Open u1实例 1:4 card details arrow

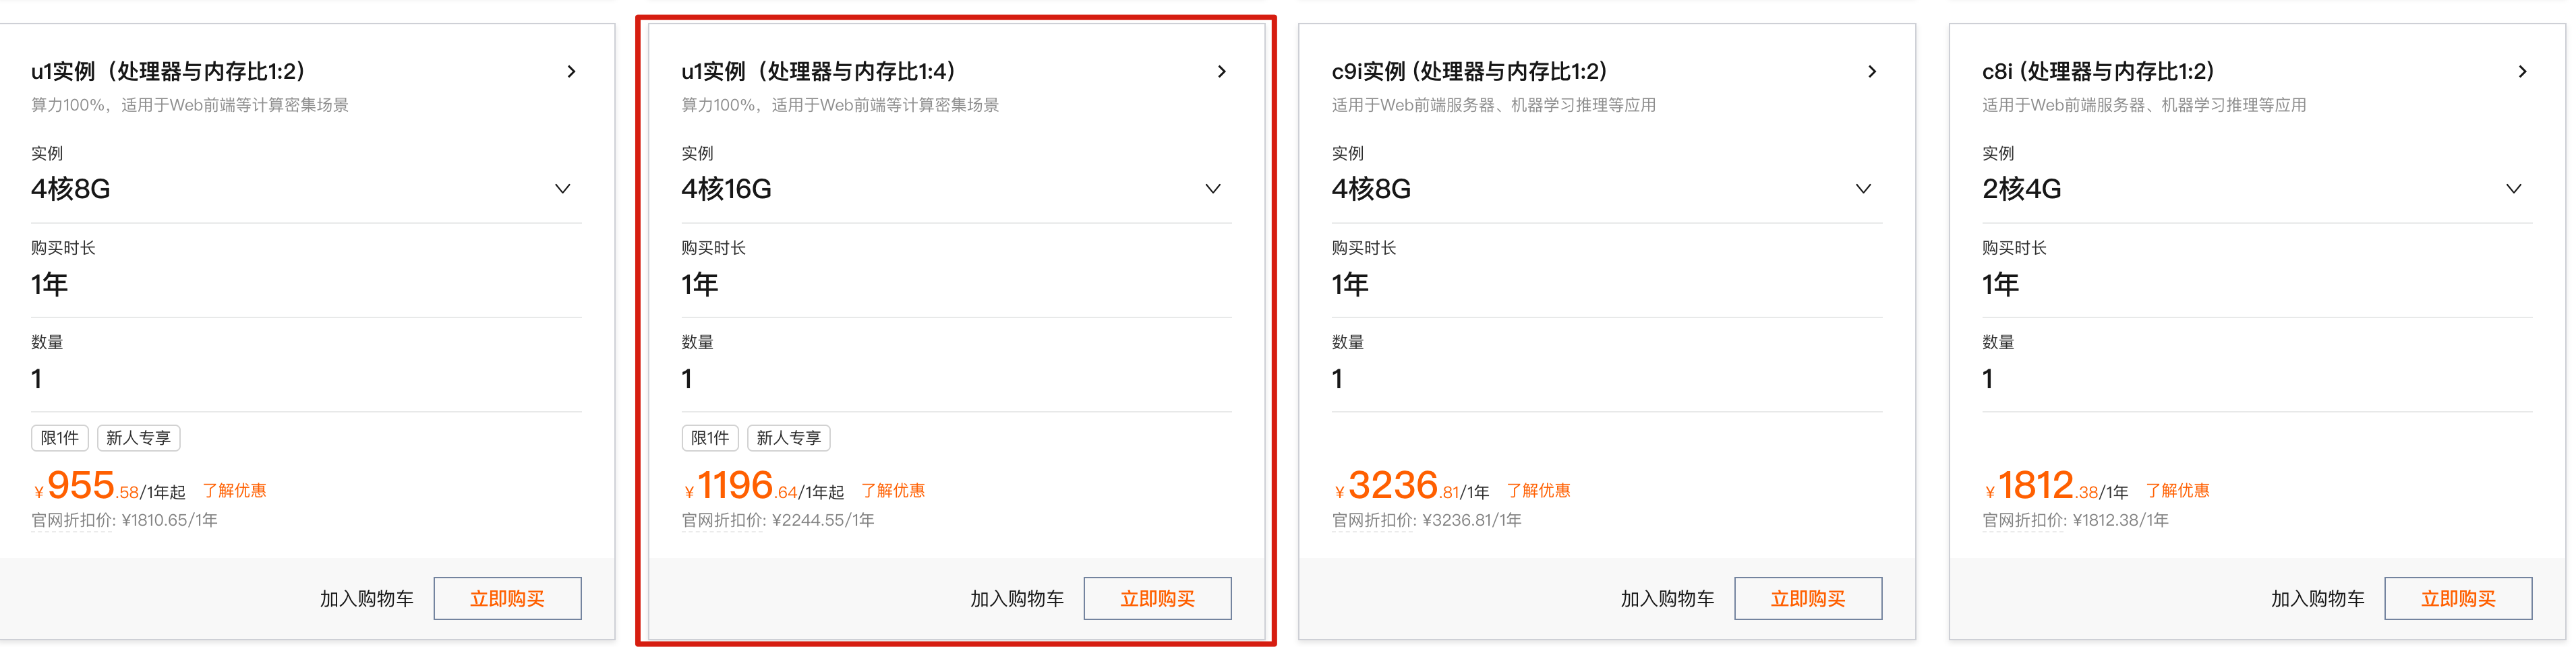coord(1221,72)
